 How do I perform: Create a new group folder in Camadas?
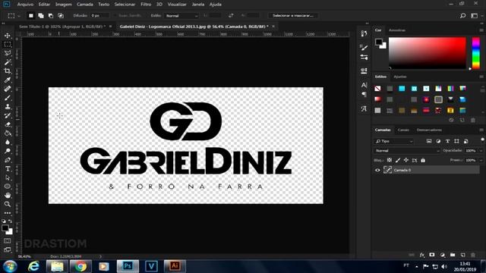(453, 255)
